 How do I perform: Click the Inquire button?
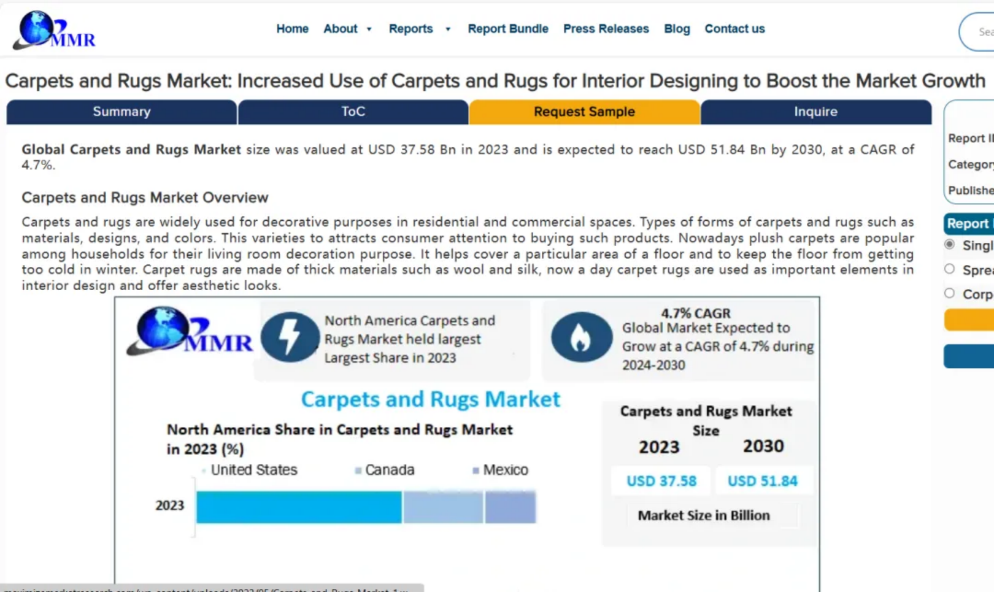tap(815, 112)
